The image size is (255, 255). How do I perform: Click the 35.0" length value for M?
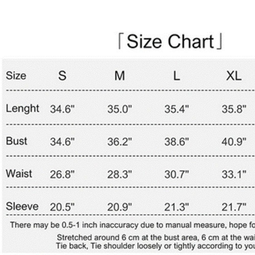click(120, 109)
